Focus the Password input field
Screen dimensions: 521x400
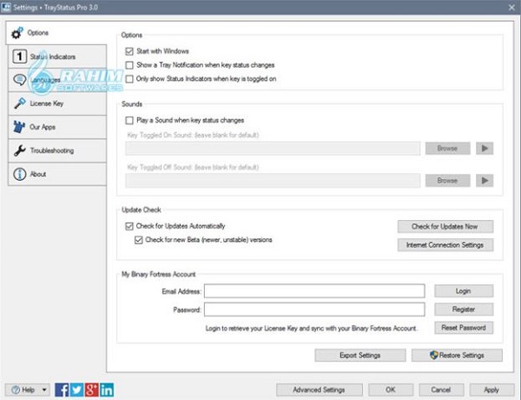tap(314, 310)
